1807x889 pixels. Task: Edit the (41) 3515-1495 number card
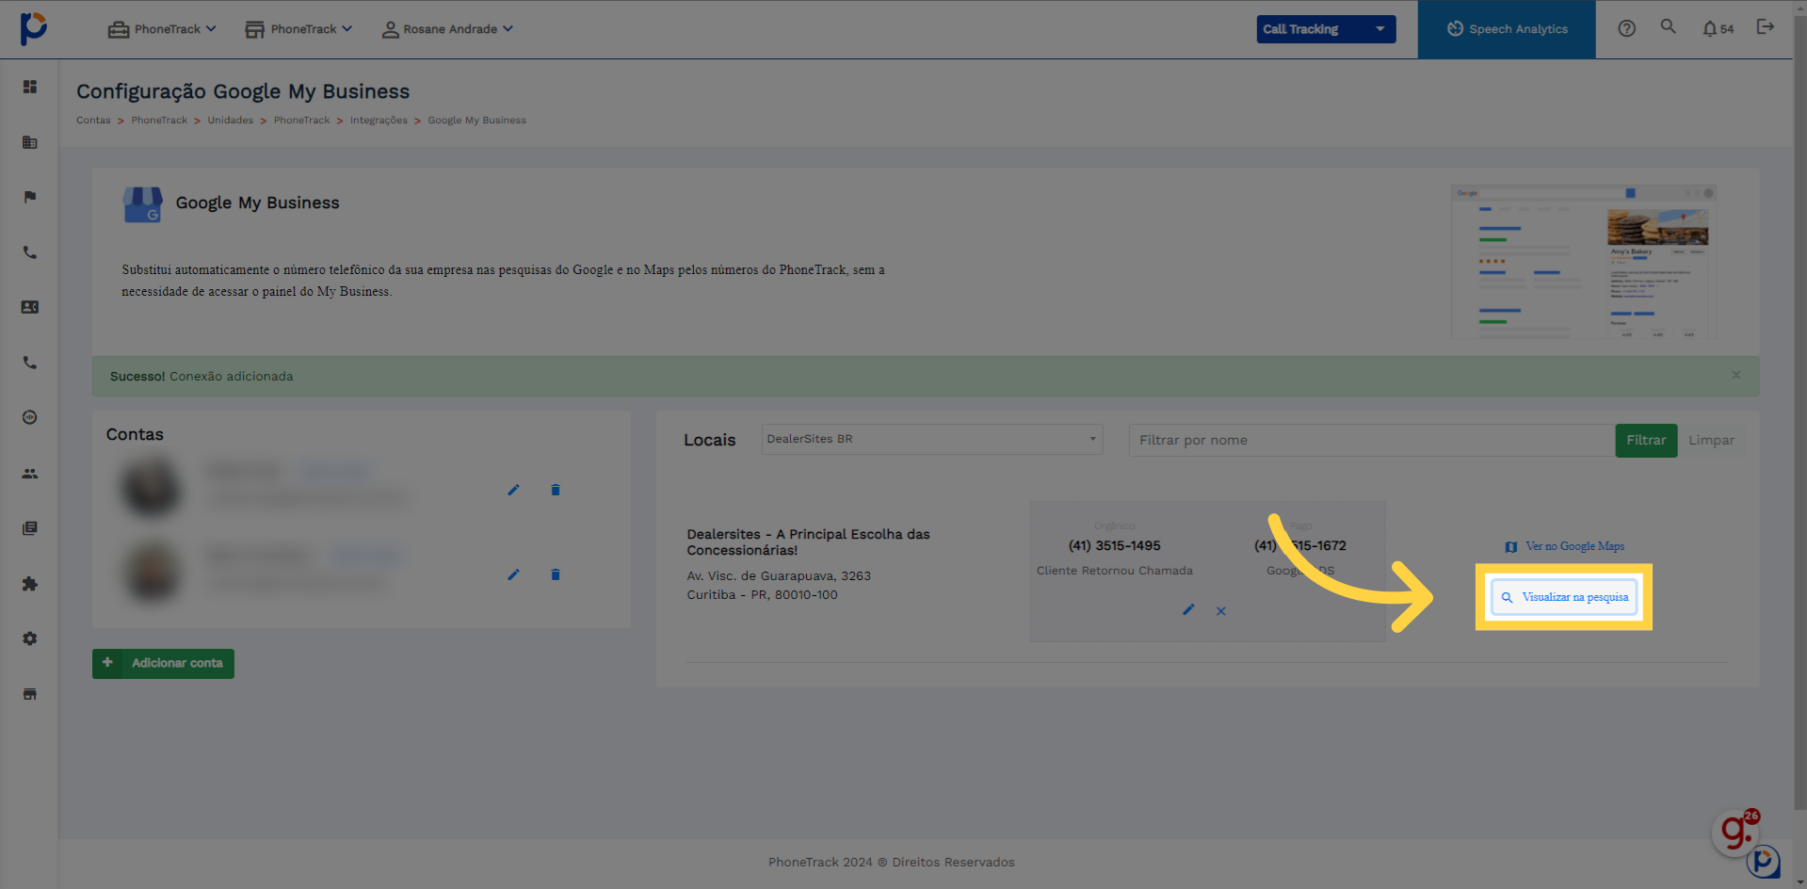(x=1188, y=610)
